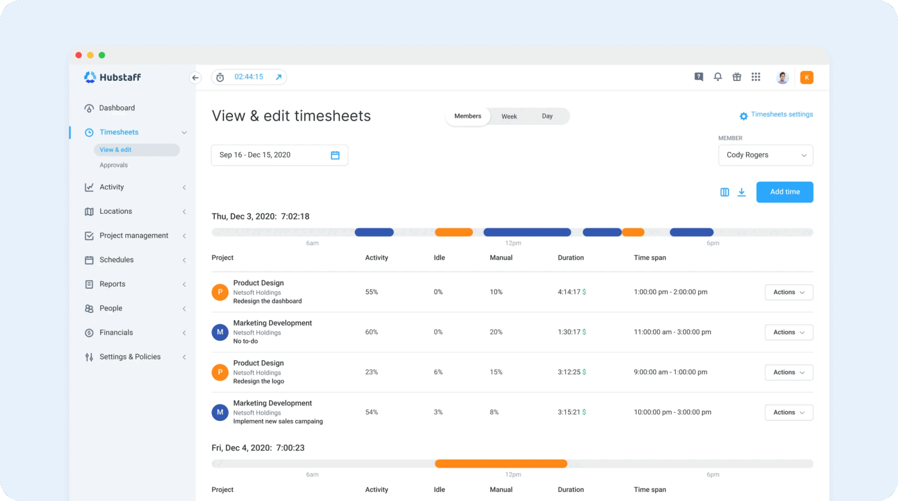Click first orange segment on Dec 3 timeline

tap(454, 232)
